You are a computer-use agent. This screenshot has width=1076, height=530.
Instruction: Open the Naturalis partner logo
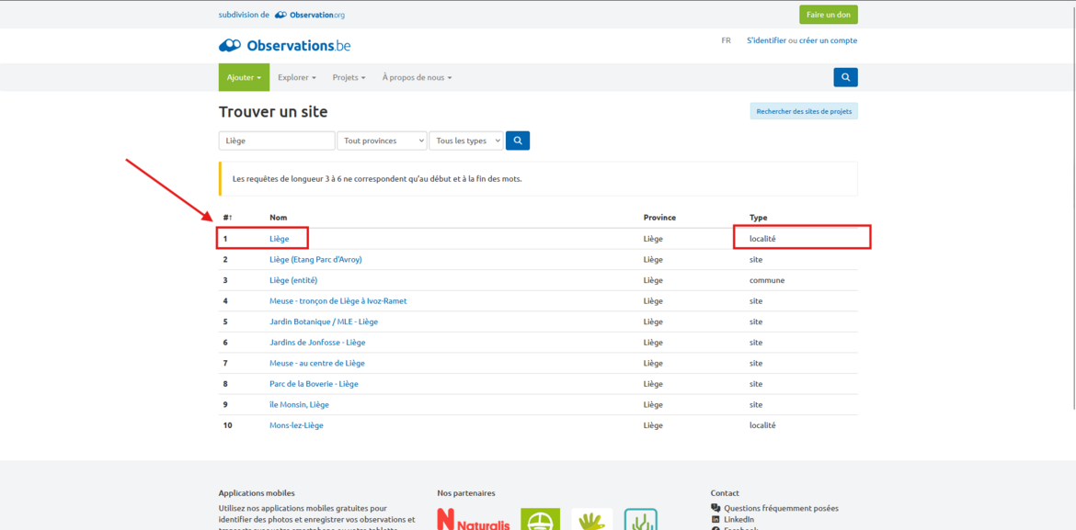pos(473,520)
